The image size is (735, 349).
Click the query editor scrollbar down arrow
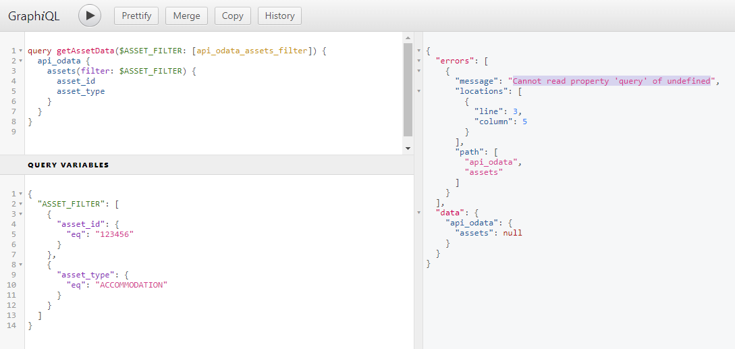click(x=408, y=149)
